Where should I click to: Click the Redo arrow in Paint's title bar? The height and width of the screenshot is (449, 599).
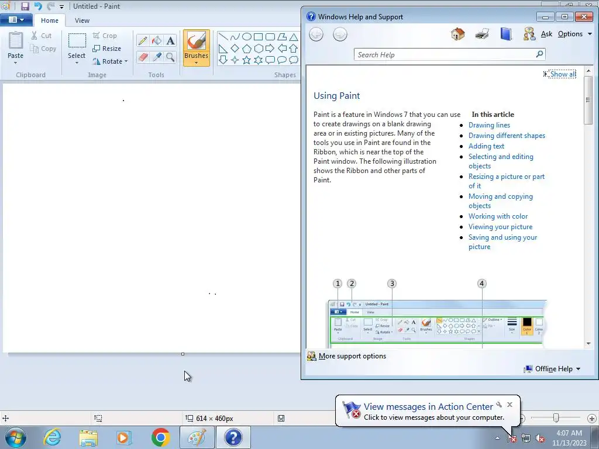pyautogui.click(x=50, y=6)
